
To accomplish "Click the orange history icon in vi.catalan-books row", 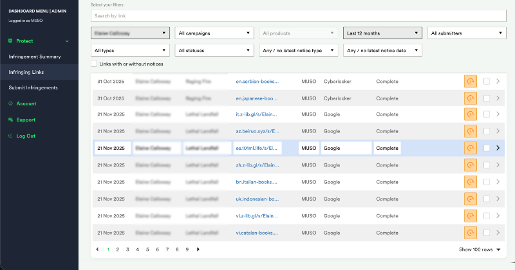I will click(471, 233).
